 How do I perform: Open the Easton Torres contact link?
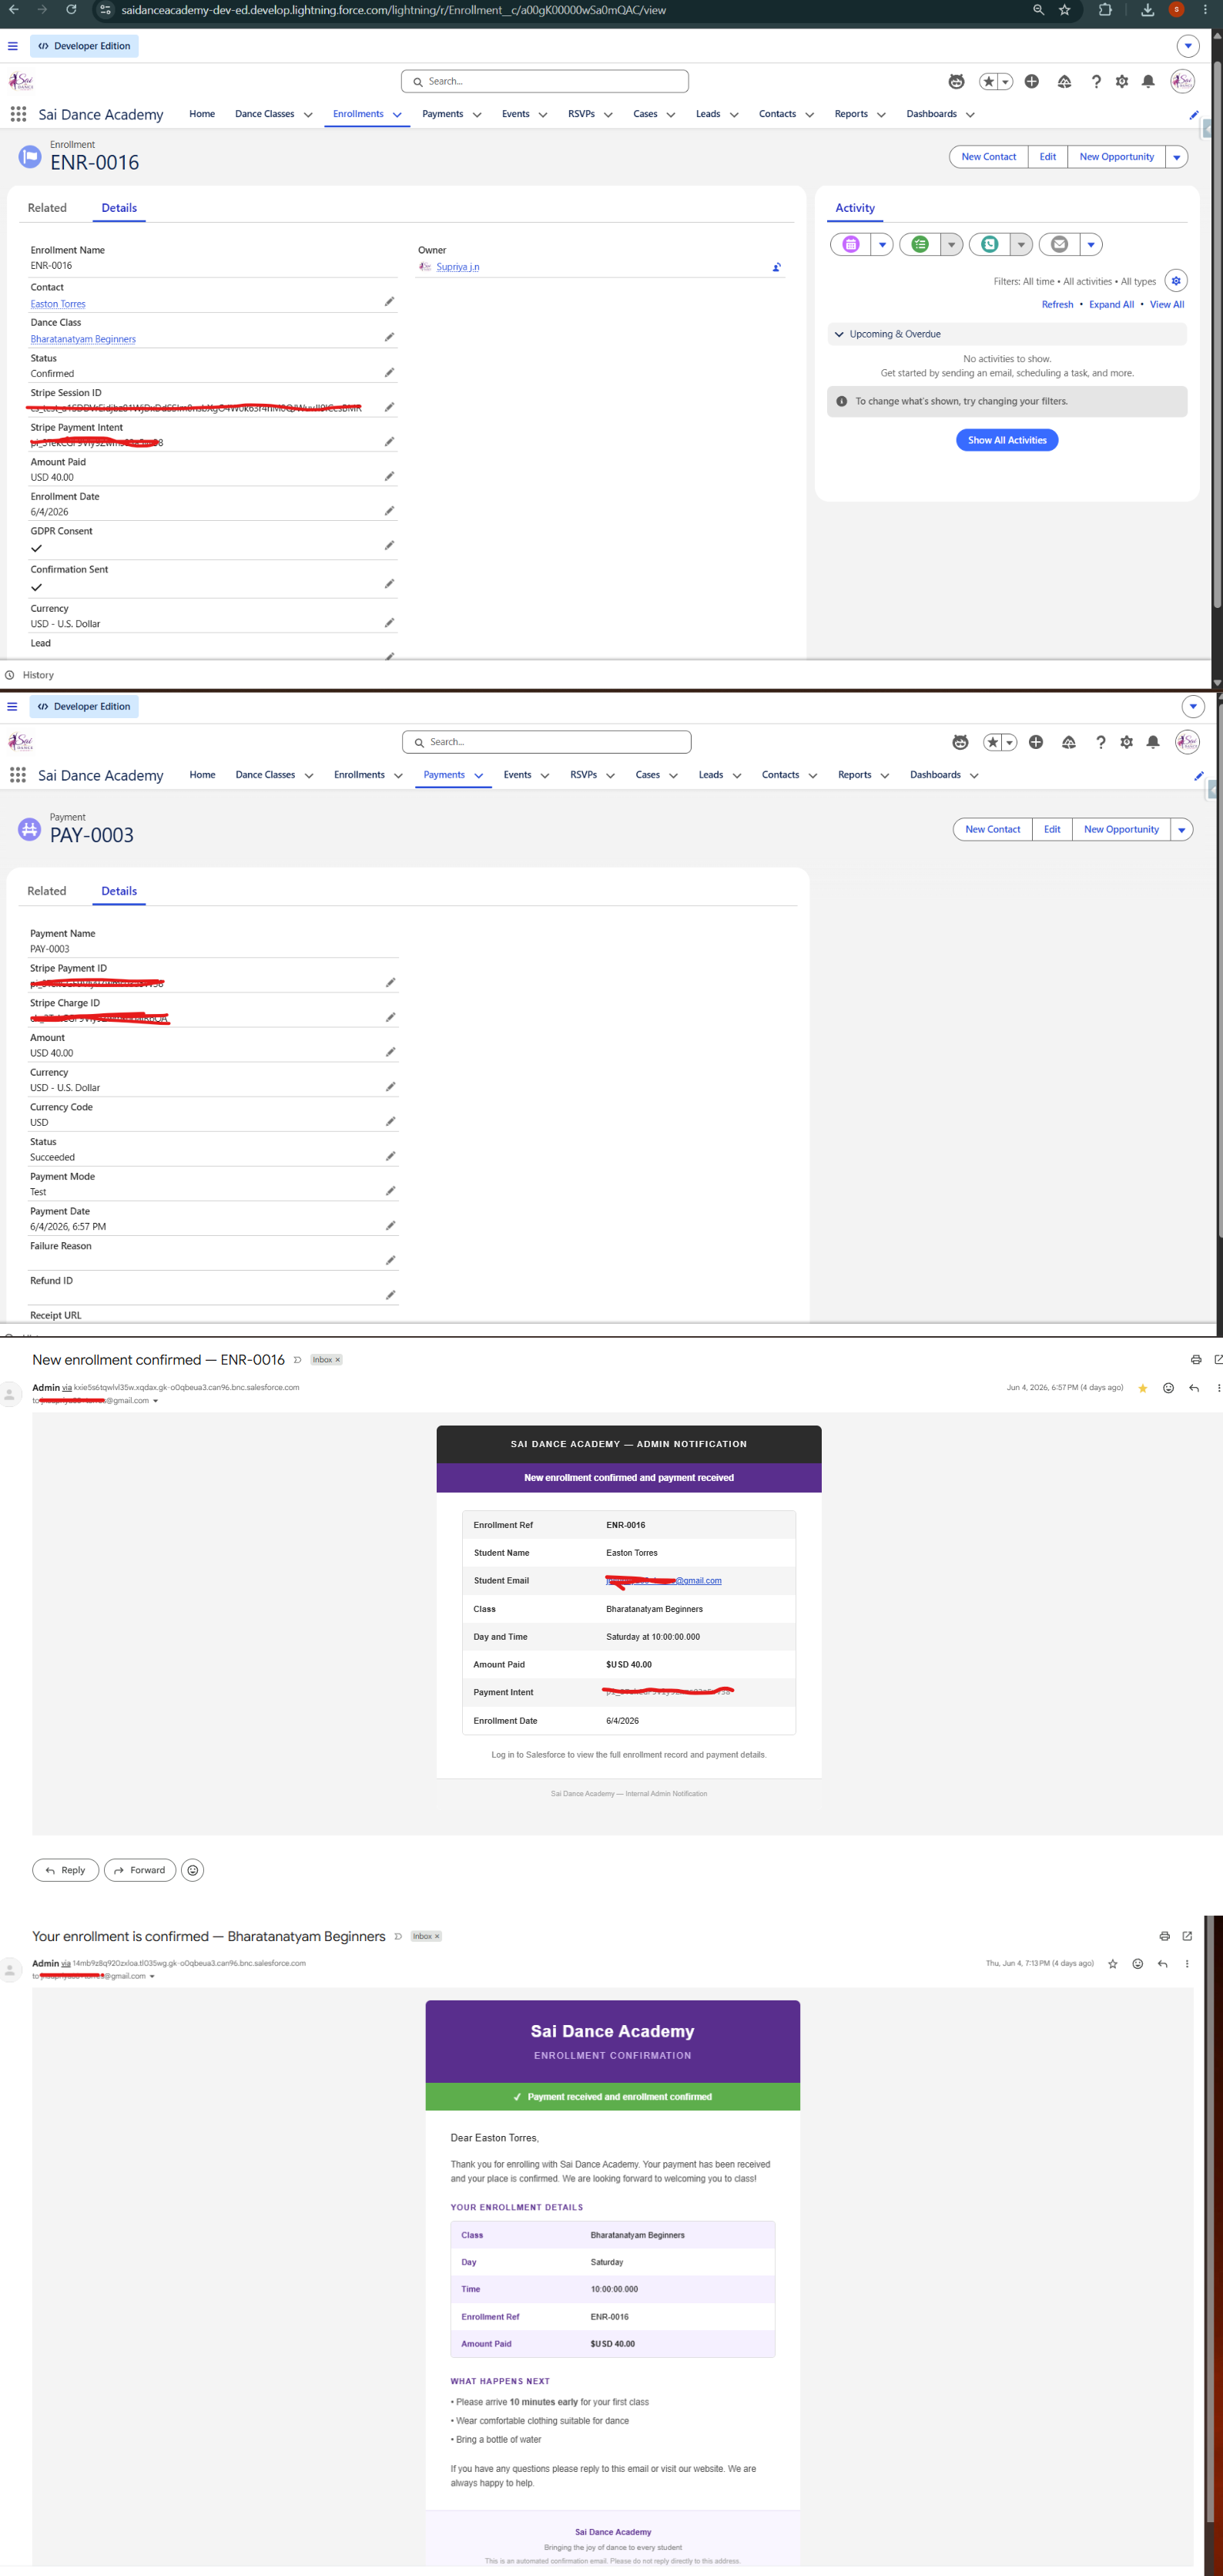coord(58,304)
